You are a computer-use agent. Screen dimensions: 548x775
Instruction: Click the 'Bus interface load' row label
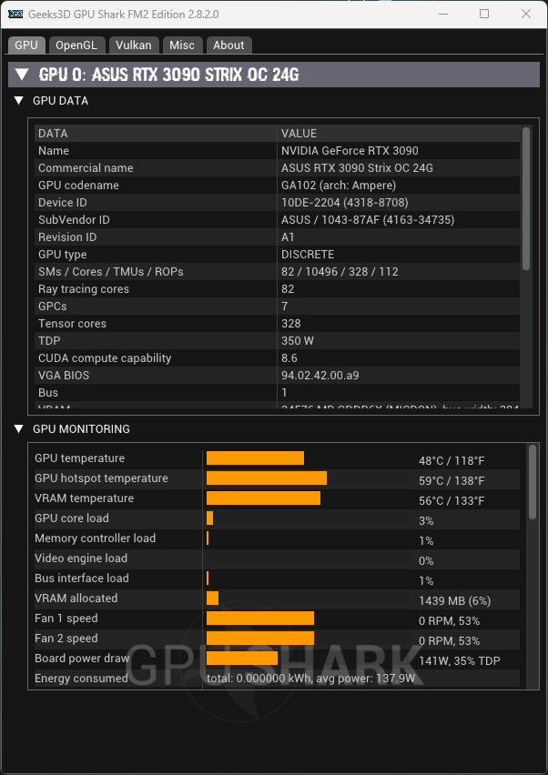pos(82,579)
